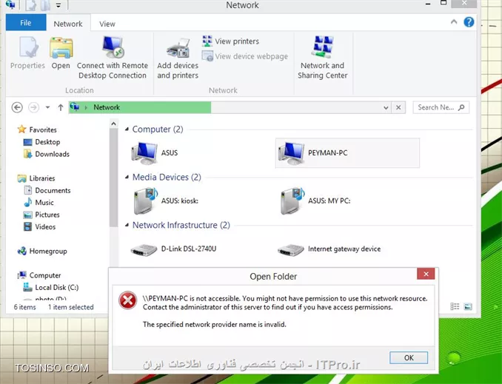This screenshot has height=384, width=502.
Task: Close the Open Folder error dialog
Action: 426,274
